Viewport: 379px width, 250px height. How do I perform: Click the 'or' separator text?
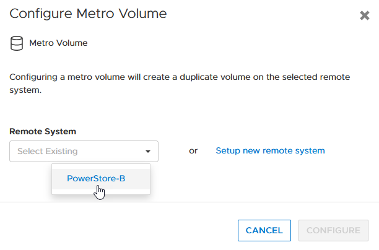[x=193, y=150]
